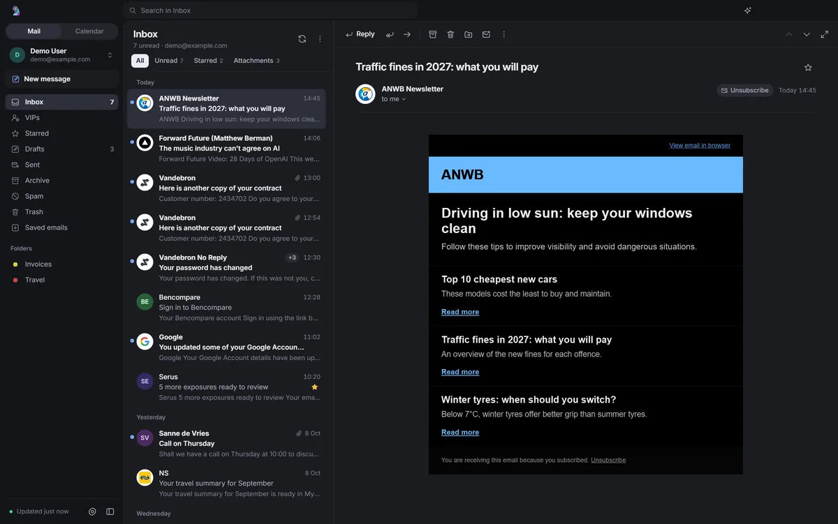This screenshot has width=838, height=524.
Task: Click the sparkle AI assistant icon
Action: 747,10
